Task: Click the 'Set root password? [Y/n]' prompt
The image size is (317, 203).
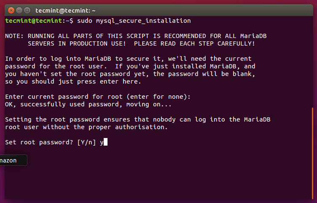Action: point(51,143)
